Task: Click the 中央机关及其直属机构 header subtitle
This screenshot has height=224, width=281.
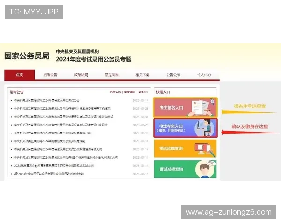Action: click(x=77, y=51)
